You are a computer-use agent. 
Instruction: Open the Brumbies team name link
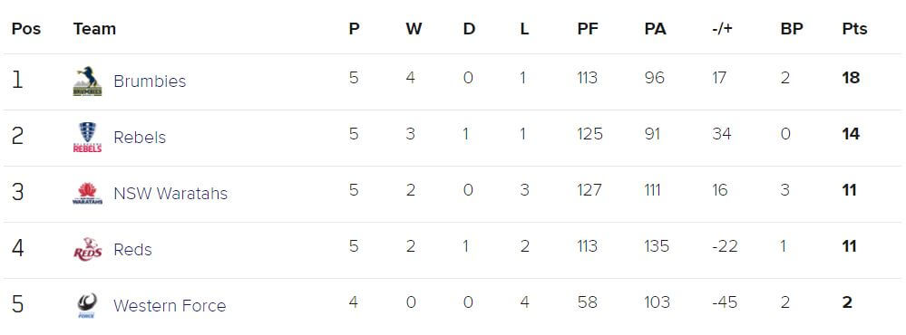click(150, 81)
